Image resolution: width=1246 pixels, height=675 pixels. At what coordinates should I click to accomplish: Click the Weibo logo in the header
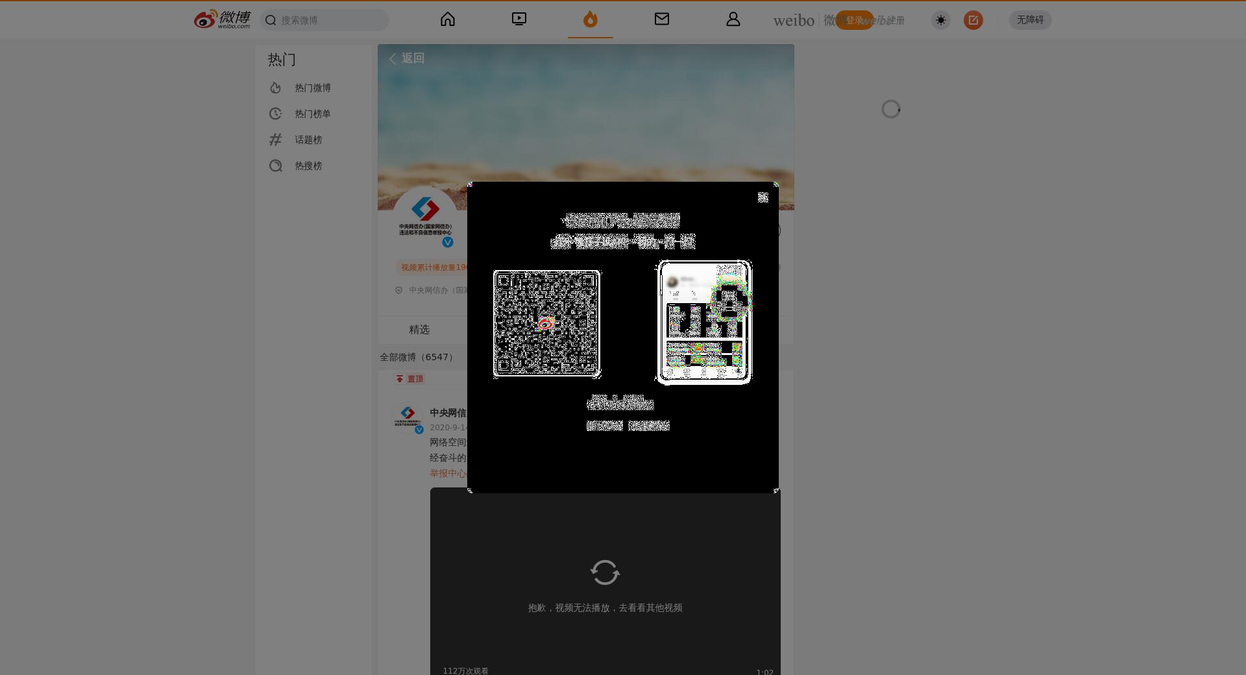click(222, 19)
